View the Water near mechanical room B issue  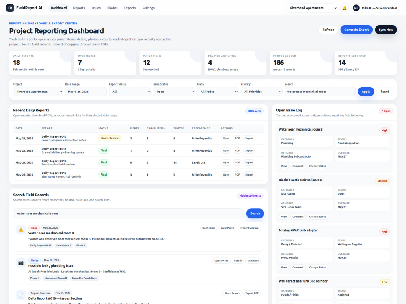tap(284, 166)
